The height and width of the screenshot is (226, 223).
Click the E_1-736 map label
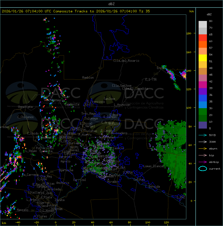(x=151, y=79)
